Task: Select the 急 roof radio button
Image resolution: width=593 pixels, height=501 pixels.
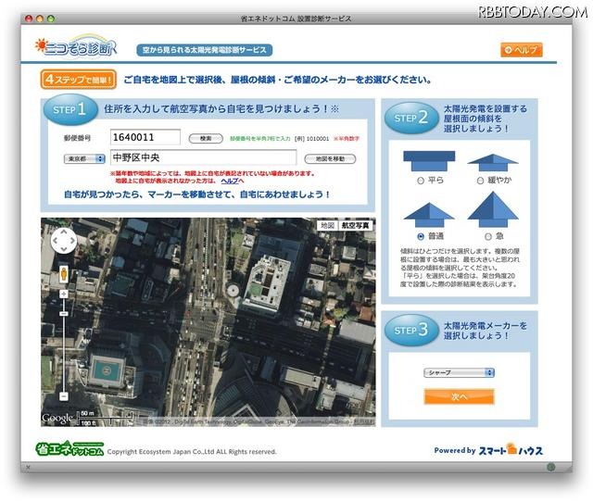Action: point(488,236)
